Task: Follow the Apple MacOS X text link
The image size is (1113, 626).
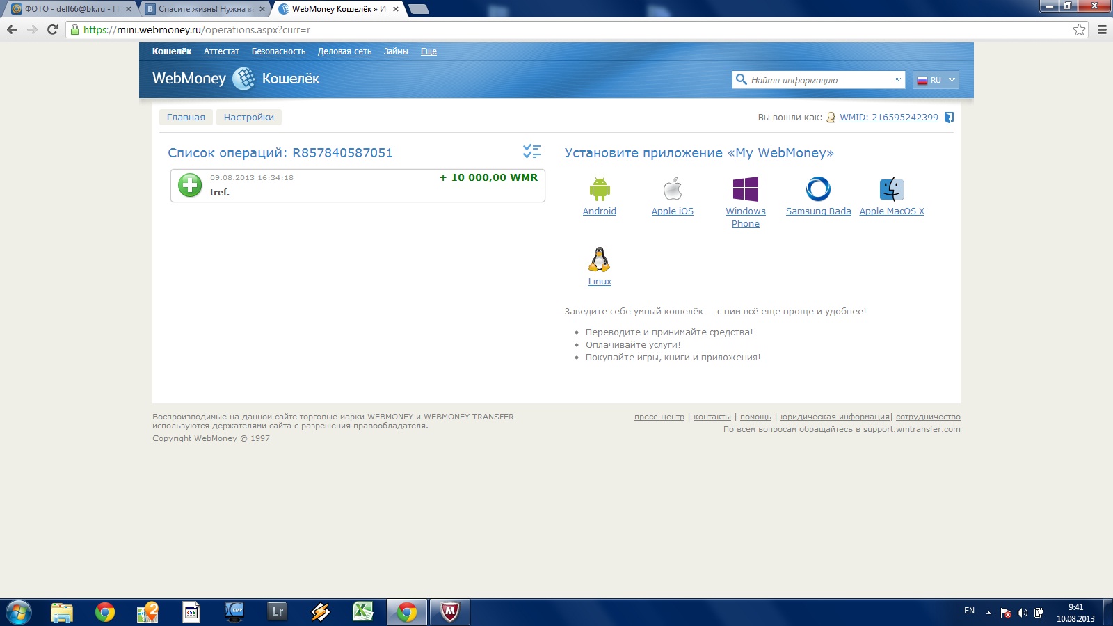Action: tap(892, 211)
